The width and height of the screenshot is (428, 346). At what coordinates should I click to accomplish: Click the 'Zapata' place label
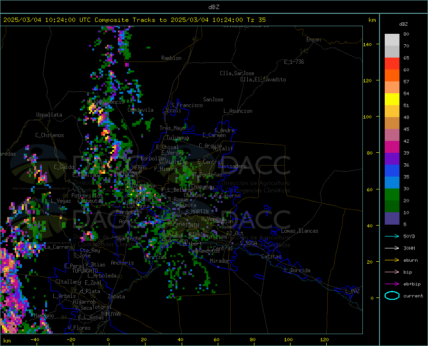[x=117, y=297]
